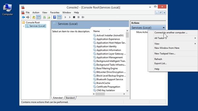
Task: Open the All Tasks submenu
Action: click(x=173, y=38)
